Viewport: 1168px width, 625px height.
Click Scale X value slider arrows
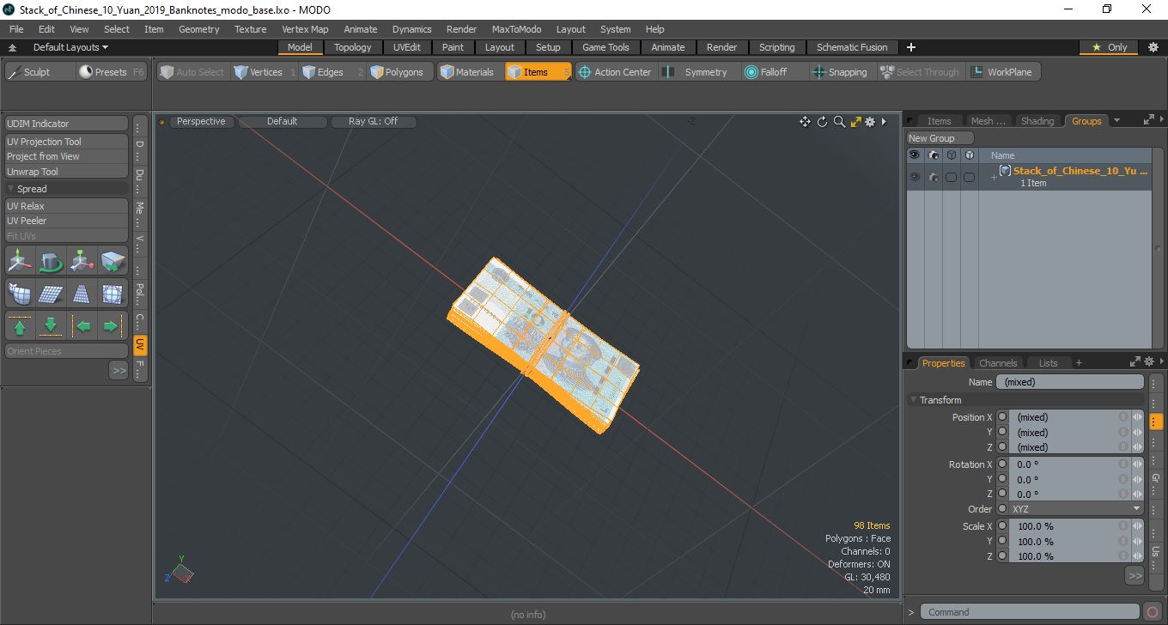(x=1137, y=526)
